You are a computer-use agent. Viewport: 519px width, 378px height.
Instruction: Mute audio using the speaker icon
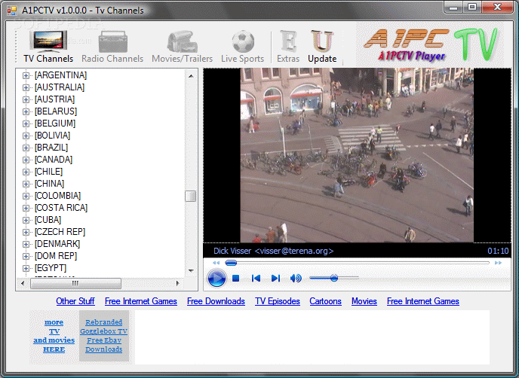(296, 279)
